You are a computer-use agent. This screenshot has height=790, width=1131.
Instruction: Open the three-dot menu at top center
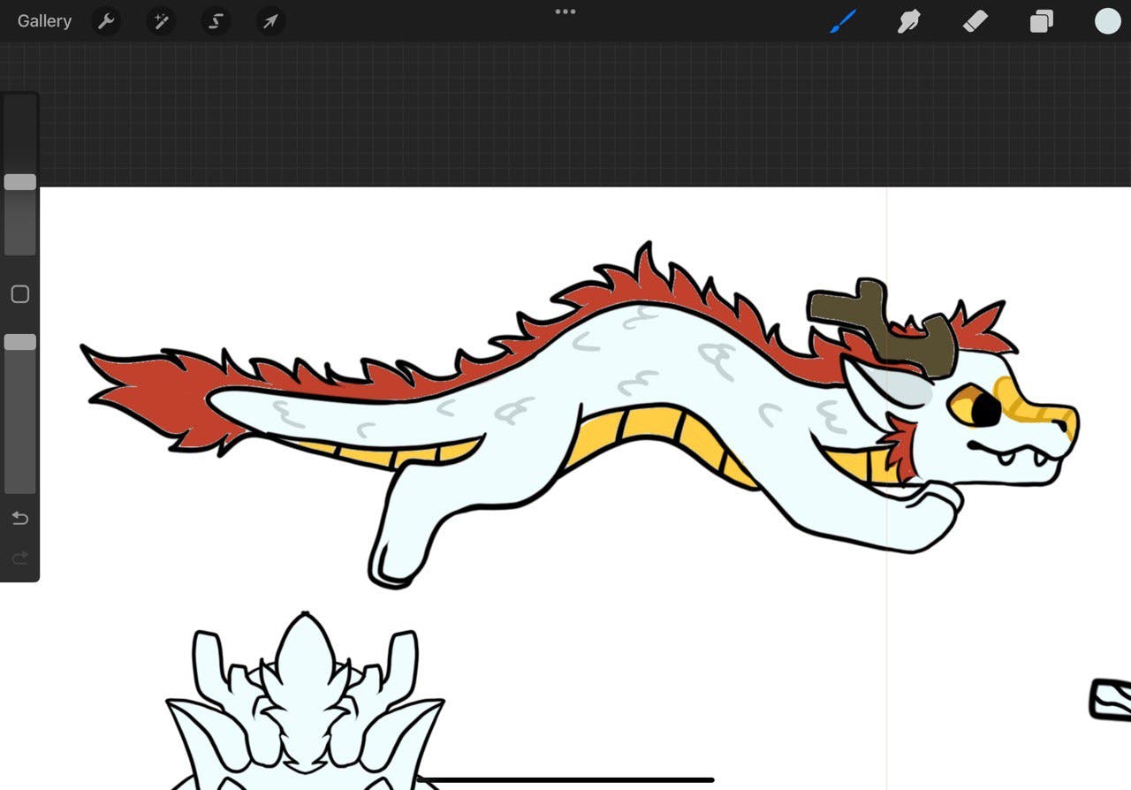click(x=565, y=11)
